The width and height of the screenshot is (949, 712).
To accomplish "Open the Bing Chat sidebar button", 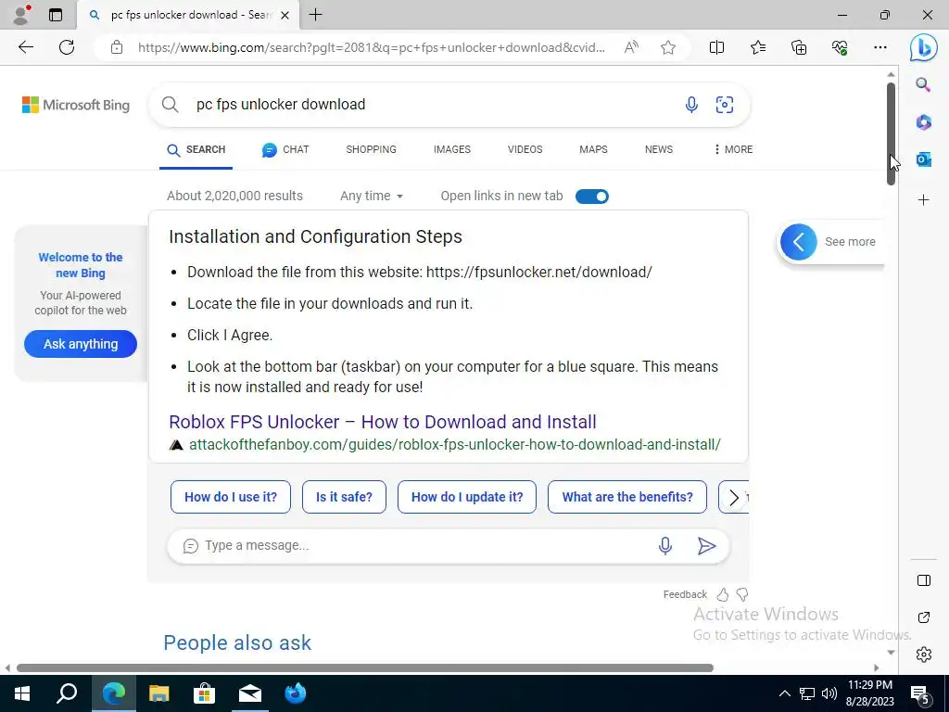I will coord(924,47).
